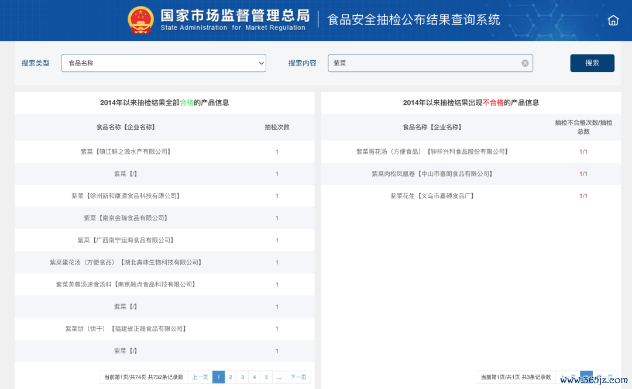This screenshot has height=389, width=632.
Task: Select current page 1 in qualified pagination
Action: coord(218,377)
